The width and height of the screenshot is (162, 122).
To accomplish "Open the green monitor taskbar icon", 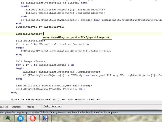I will click(8, 118).
